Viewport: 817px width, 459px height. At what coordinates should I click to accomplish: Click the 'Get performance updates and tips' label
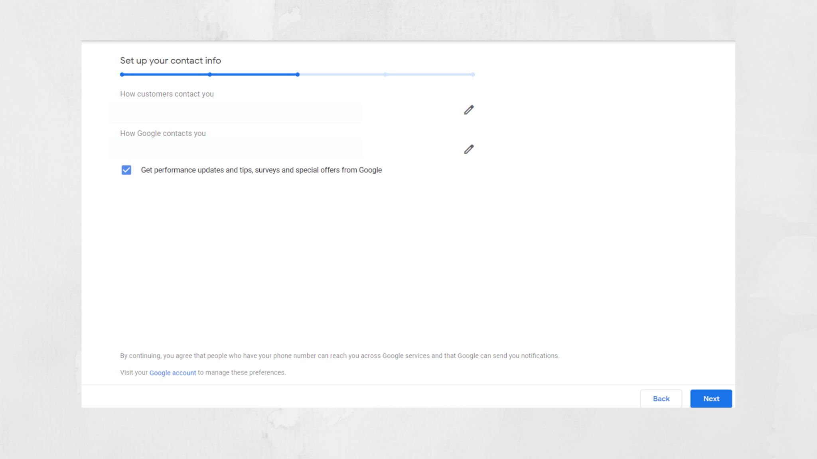(x=261, y=170)
